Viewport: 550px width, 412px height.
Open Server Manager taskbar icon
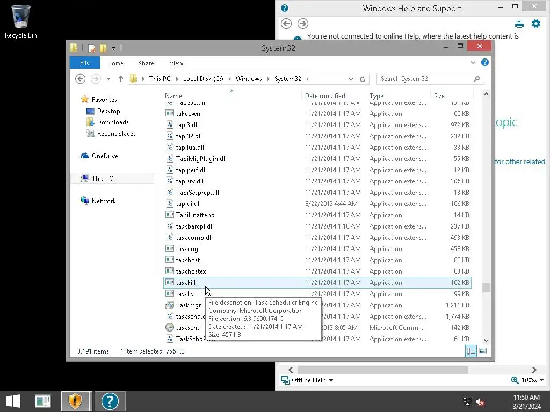43,401
